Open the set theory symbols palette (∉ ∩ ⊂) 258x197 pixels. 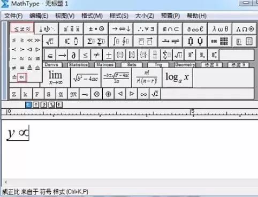(x=171, y=28)
